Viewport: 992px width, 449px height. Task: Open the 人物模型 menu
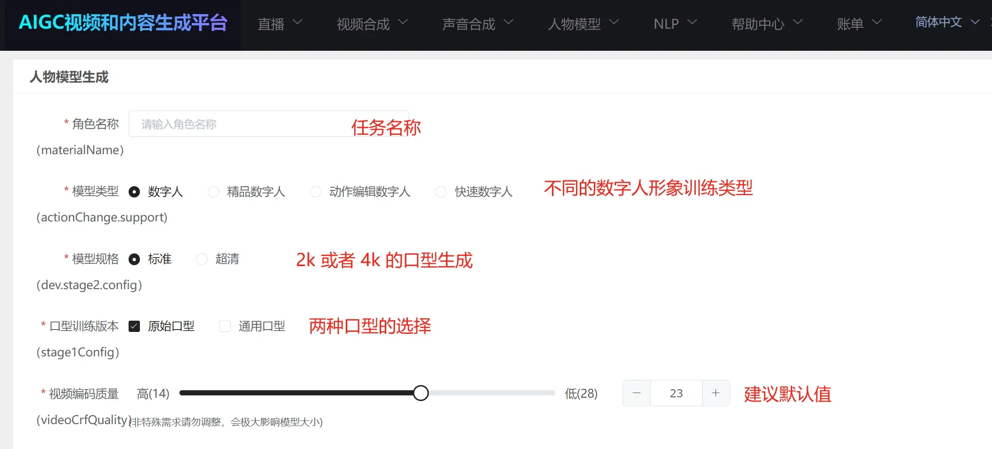pos(583,24)
